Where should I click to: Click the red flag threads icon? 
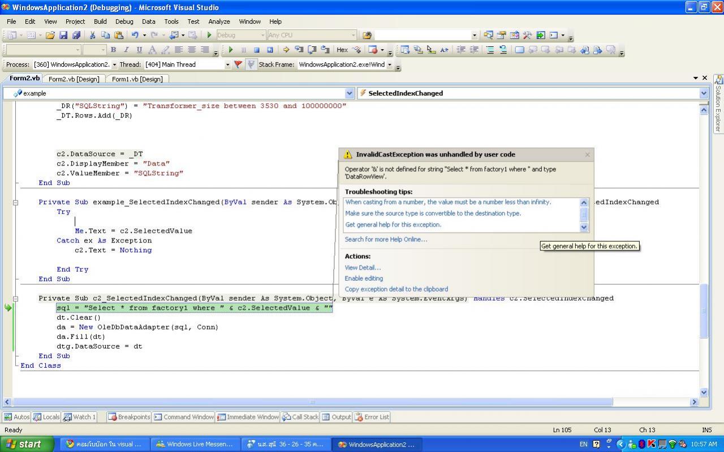[x=238, y=64]
